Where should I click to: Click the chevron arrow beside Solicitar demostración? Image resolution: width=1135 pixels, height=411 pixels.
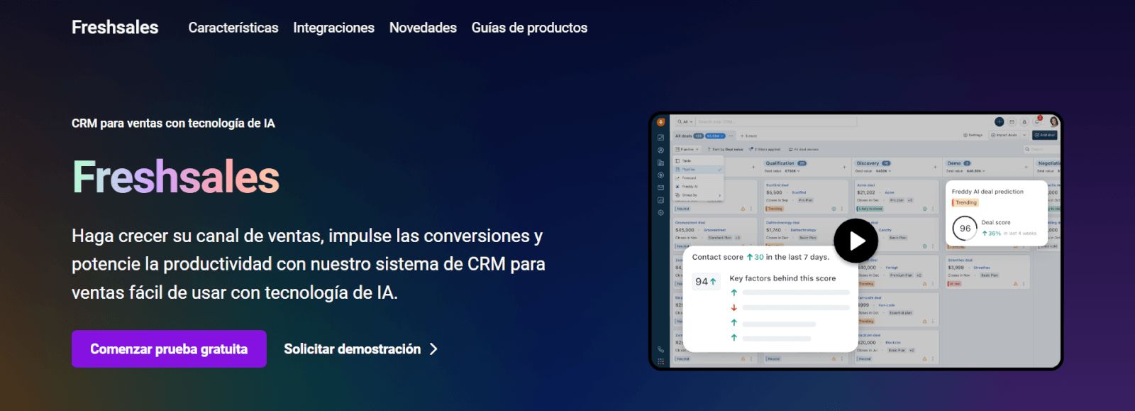tap(433, 349)
